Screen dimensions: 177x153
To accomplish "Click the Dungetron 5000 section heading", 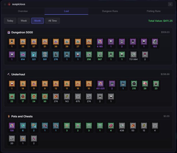I will tap(22, 32).
